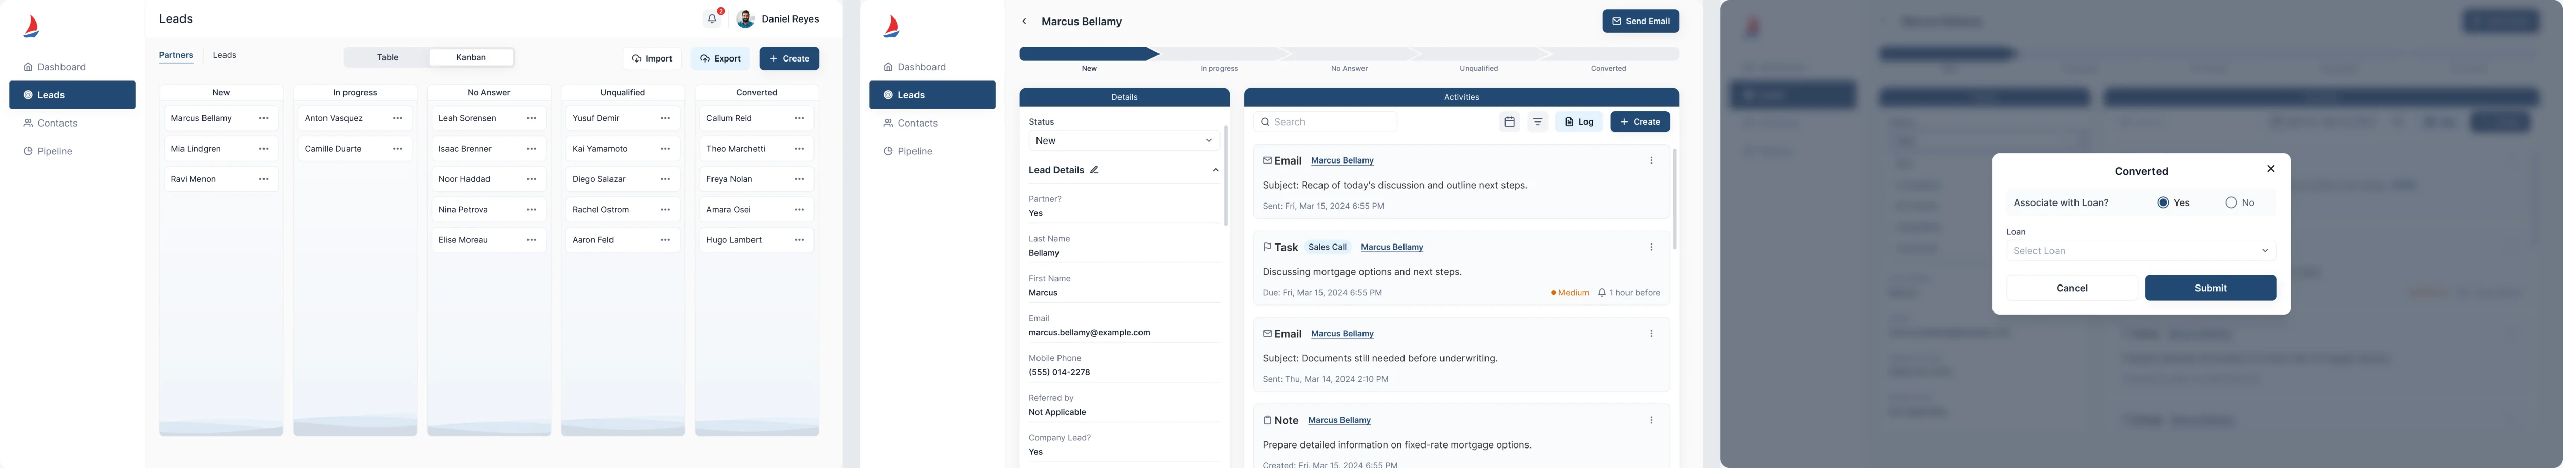Click Create button in Activities panel
The height and width of the screenshot is (468, 2563).
(1640, 121)
